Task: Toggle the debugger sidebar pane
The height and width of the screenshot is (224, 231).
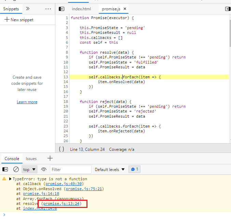Action: click(228, 9)
